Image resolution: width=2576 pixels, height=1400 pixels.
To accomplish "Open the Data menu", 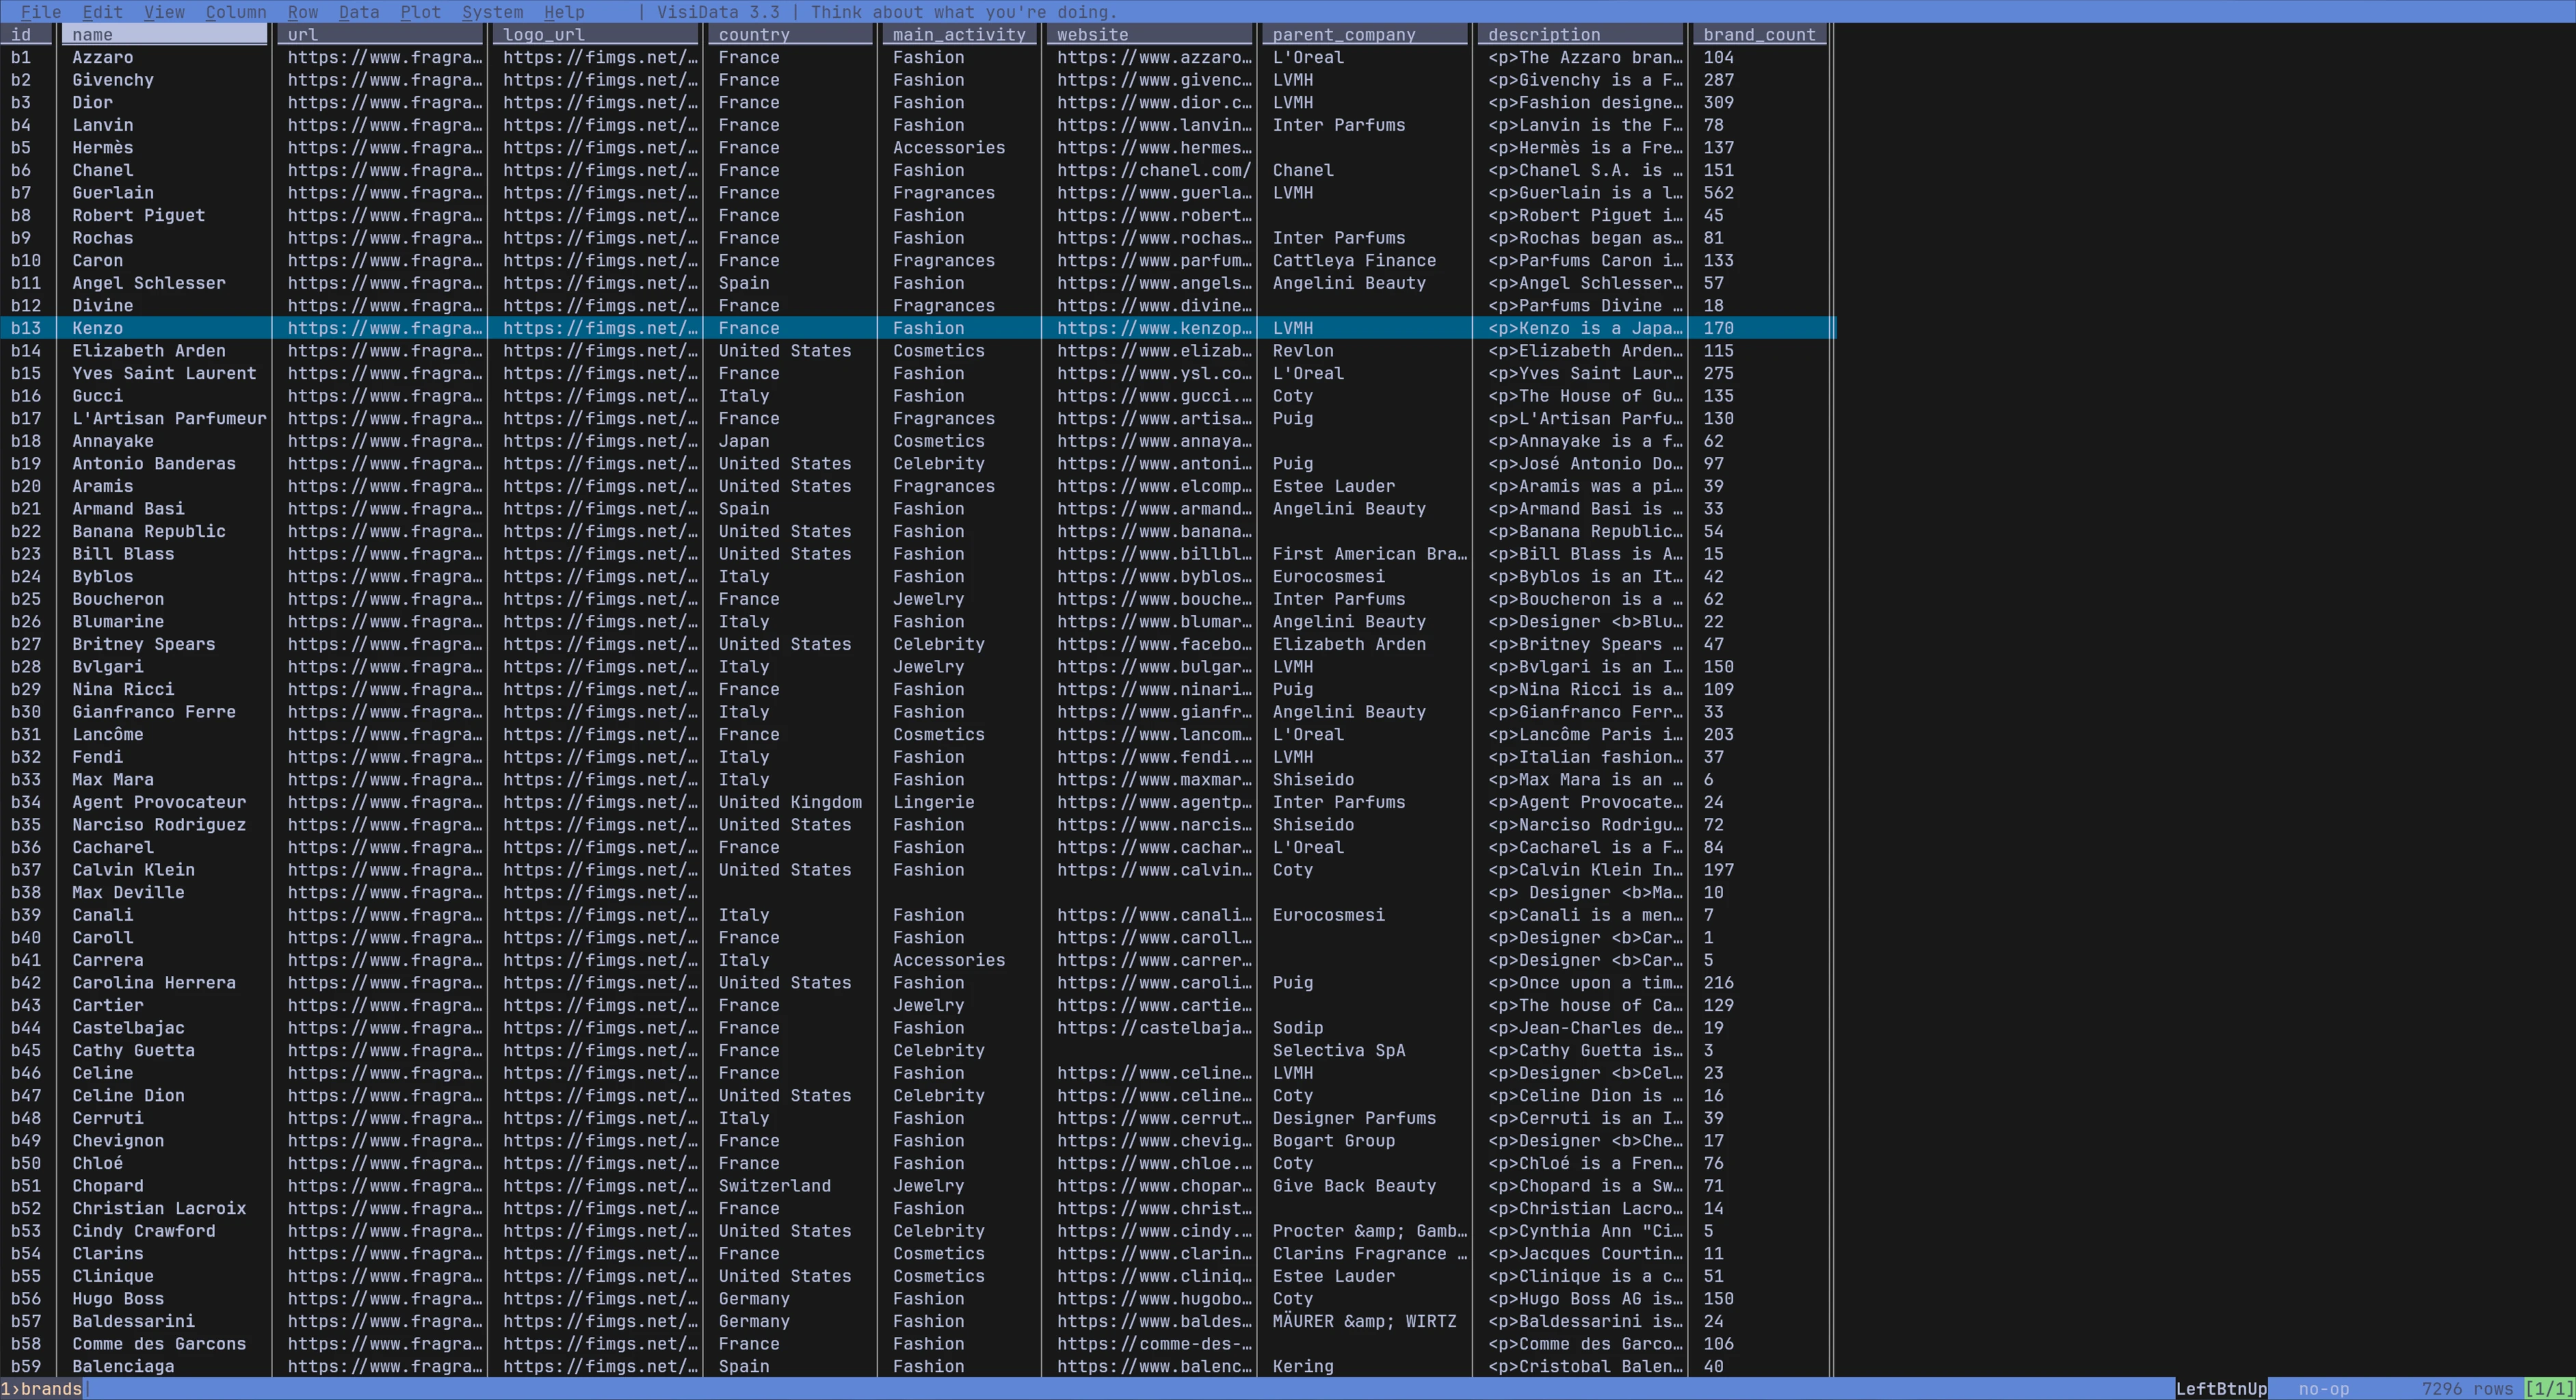I will (359, 12).
